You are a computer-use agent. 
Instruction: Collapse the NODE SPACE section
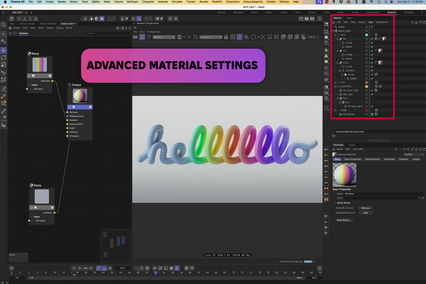click(x=335, y=203)
